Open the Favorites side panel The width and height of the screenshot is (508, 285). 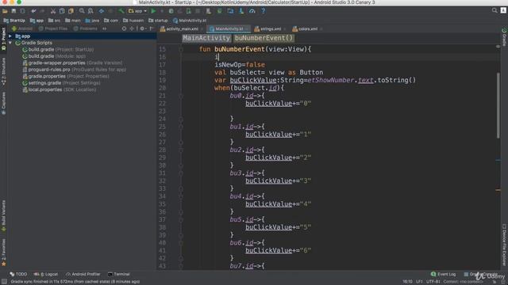coord(3,253)
